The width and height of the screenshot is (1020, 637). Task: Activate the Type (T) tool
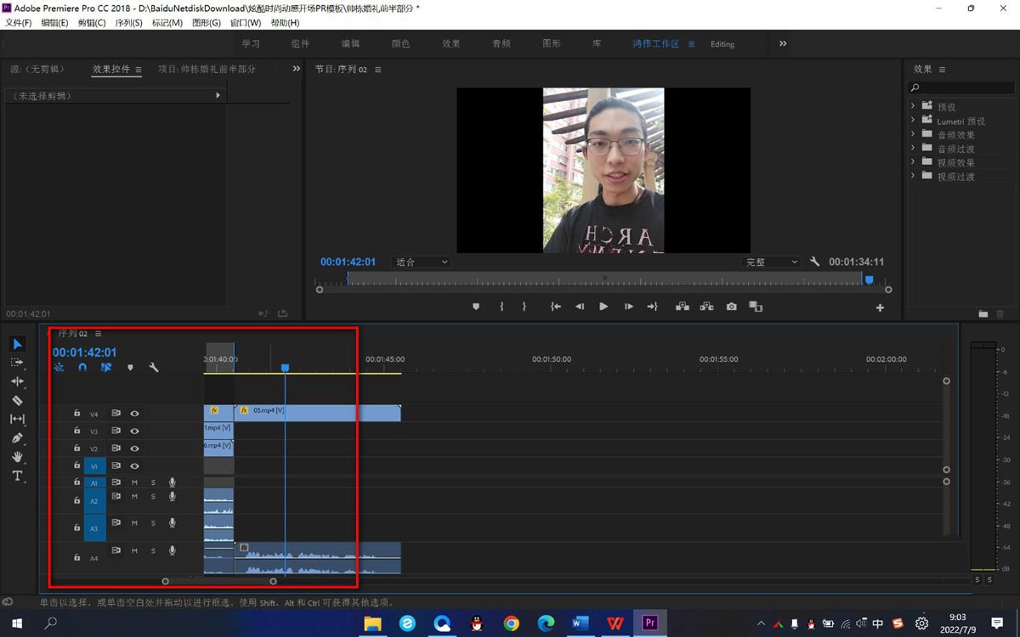(17, 476)
